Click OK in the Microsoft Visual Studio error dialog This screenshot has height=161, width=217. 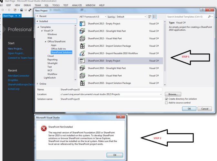tap(115, 155)
